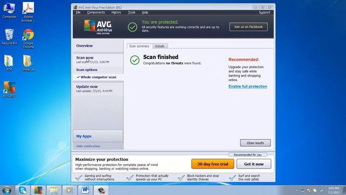Screen dimensions: 346x195
Task: Click 'Recommended:' heading text
Action: pyautogui.click(x=244, y=60)
